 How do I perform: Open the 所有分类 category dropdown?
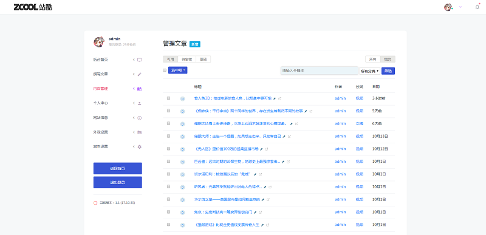coord(370,71)
